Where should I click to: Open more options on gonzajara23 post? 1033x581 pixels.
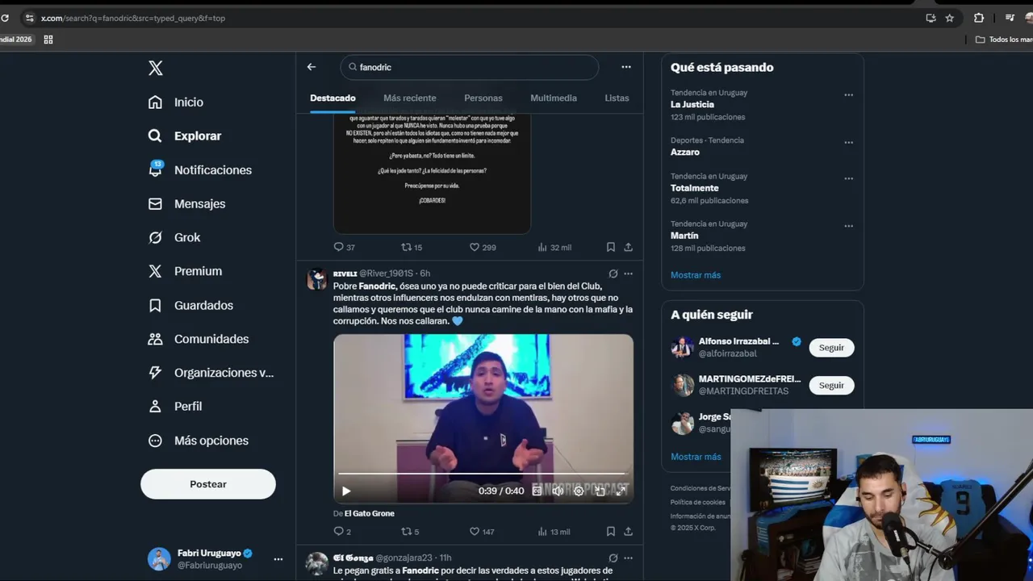tap(628, 558)
